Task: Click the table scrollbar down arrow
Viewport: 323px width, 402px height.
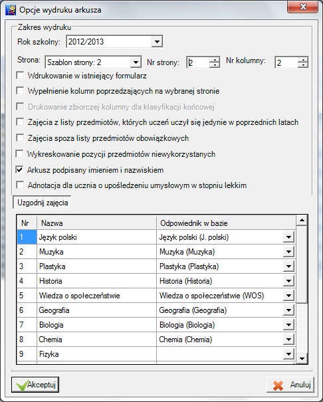Action: pos(302,358)
